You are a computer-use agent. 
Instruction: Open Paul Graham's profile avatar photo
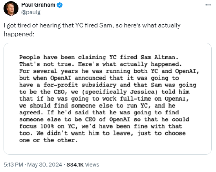11,9
